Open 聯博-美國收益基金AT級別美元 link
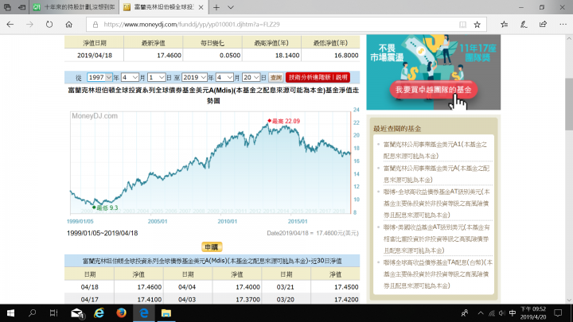This screenshot has width=573, height=322. pos(436,239)
